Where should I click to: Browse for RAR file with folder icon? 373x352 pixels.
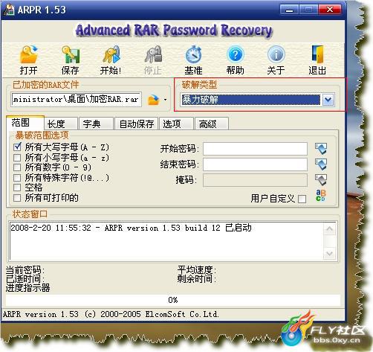[x=153, y=100]
